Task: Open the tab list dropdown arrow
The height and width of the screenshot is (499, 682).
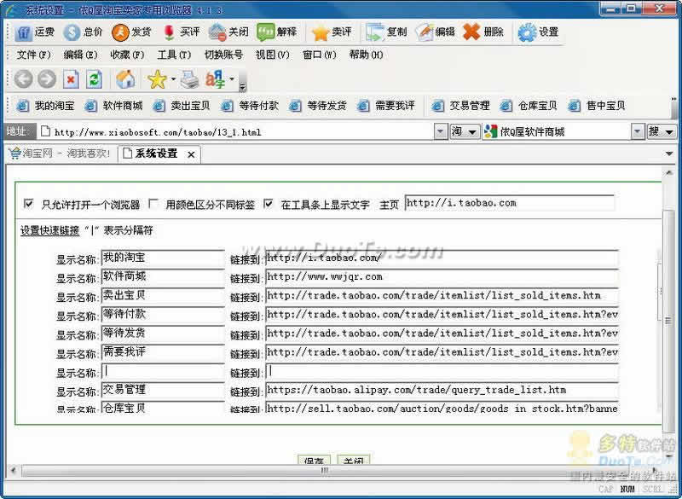Action: (x=669, y=154)
